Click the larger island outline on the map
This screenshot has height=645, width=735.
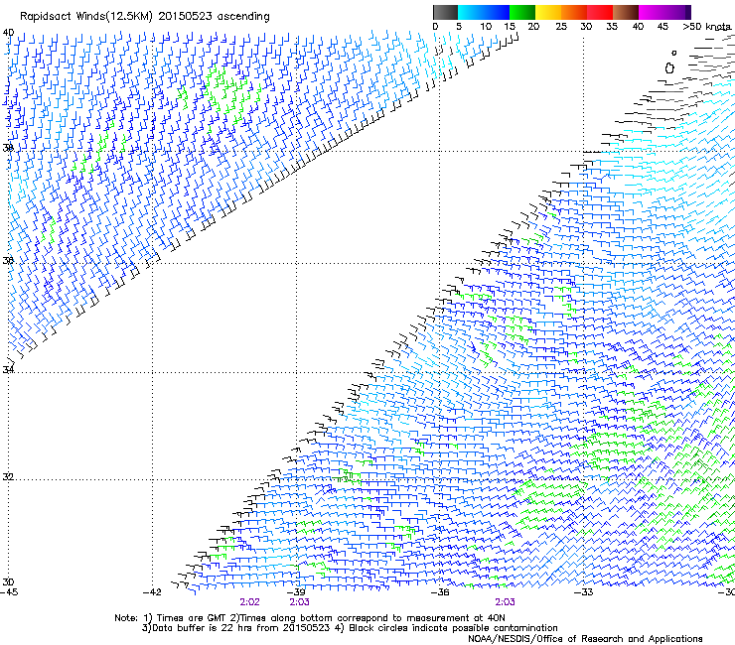[669, 68]
